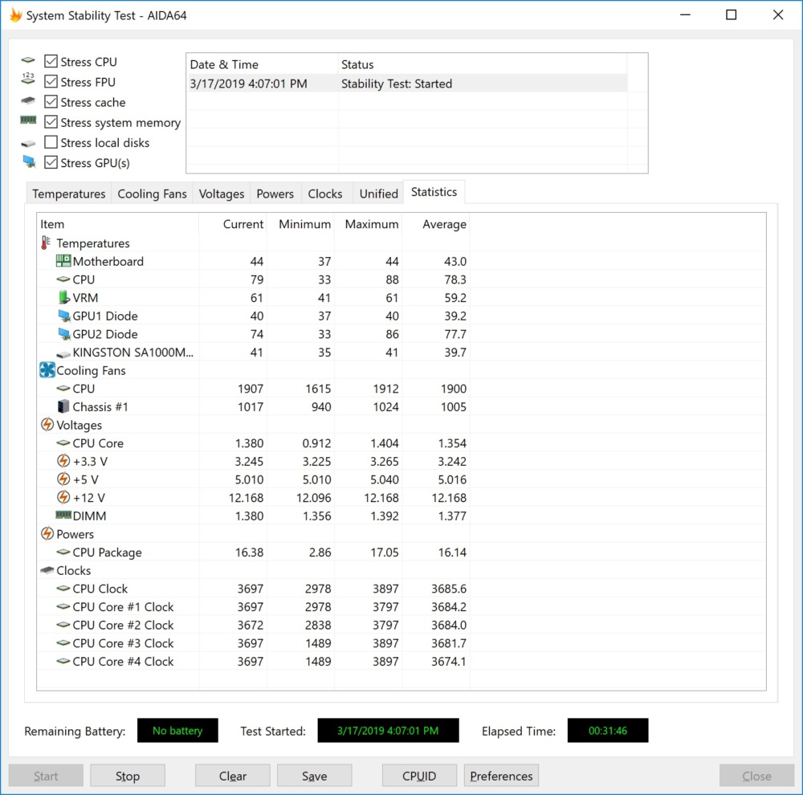Click the Temperatures thermometer icon

pyautogui.click(x=46, y=243)
